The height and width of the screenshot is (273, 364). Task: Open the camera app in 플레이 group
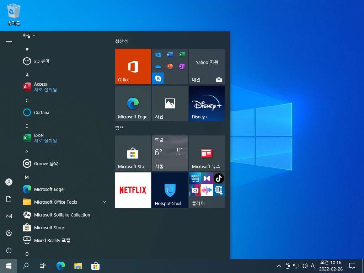[195, 190]
